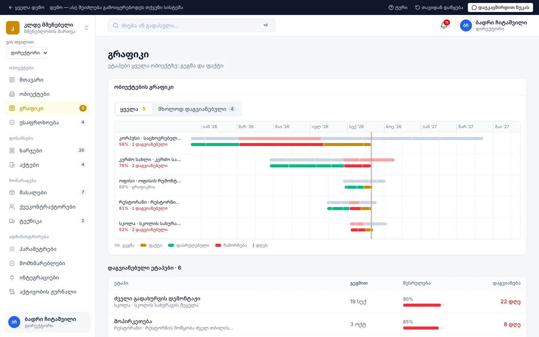539x337 pixels.
Task: Click the აქტივობის ჟურნალი log icon
Action: tap(12, 292)
